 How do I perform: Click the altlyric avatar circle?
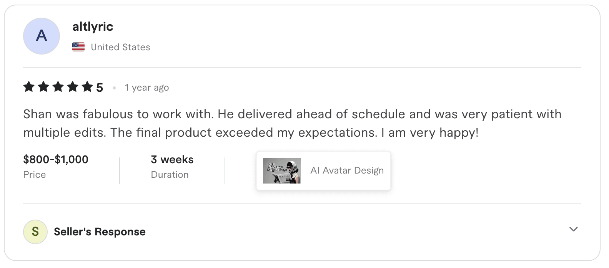click(x=41, y=36)
